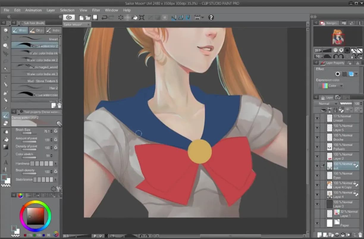Open the File menu
The image size is (364, 239).
coord(7,10)
